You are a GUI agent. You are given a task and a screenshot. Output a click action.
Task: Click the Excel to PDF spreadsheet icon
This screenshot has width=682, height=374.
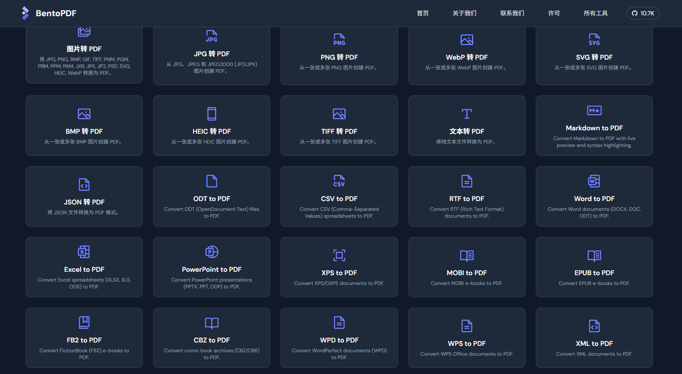(x=84, y=252)
